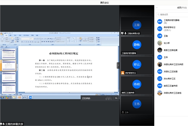Click the file explorer icon on the shared taskbar
The height and width of the screenshot is (126, 188).
(x=14, y=97)
